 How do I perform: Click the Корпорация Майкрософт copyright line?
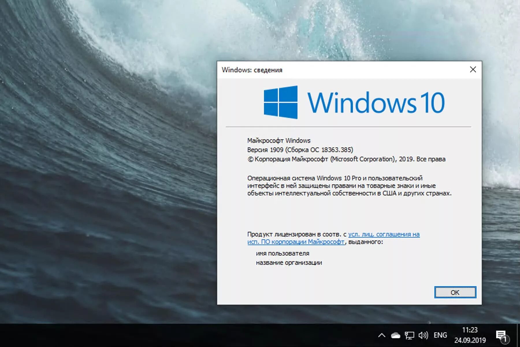tap(346, 159)
